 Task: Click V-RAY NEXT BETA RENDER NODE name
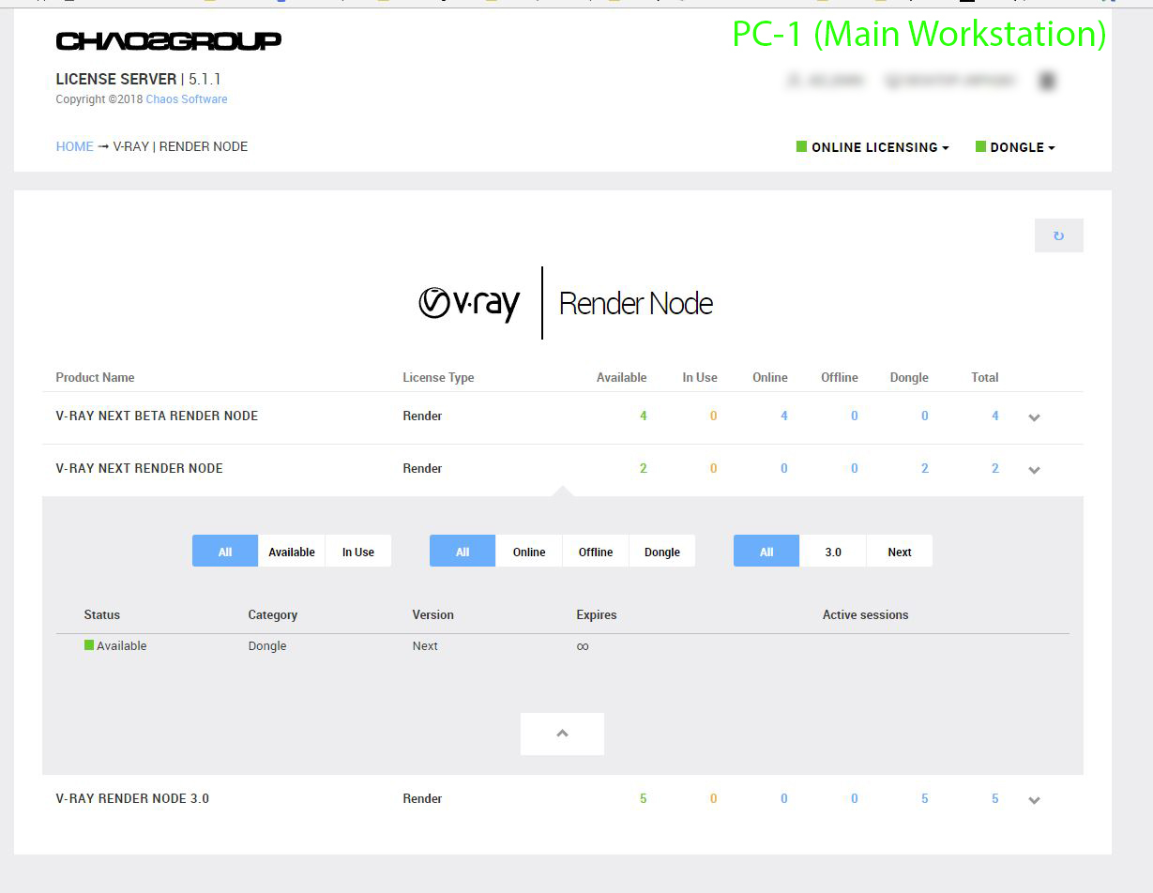click(157, 416)
